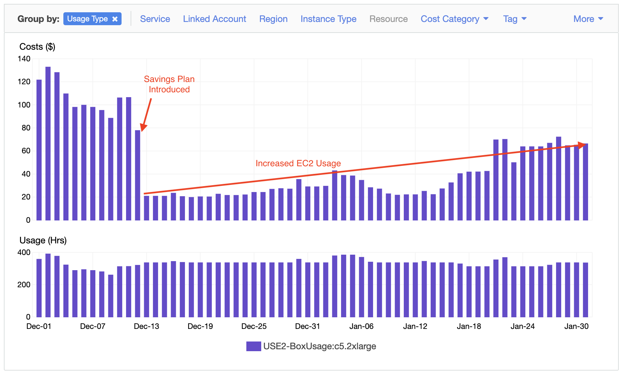Image resolution: width=622 pixels, height=377 pixels.
Task: Click the Group by: label
Action: pos(38,19)
